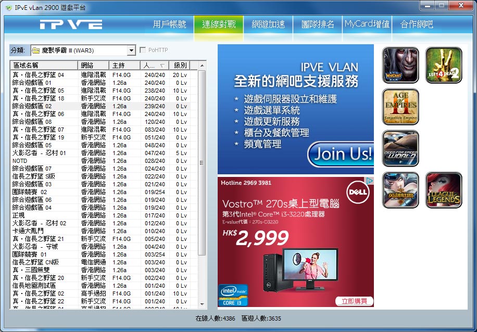Select the 真・三國無雙 room
The width and height of the screenshot is (477, 332).
[100, 270]
